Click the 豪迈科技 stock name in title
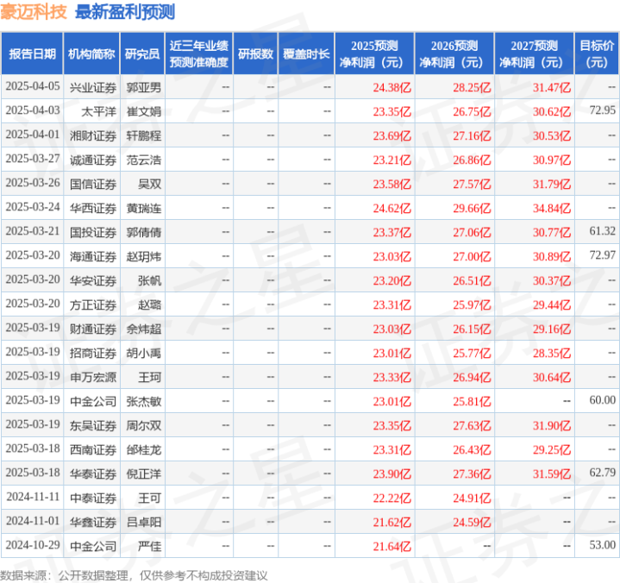 tap(34, 12)
